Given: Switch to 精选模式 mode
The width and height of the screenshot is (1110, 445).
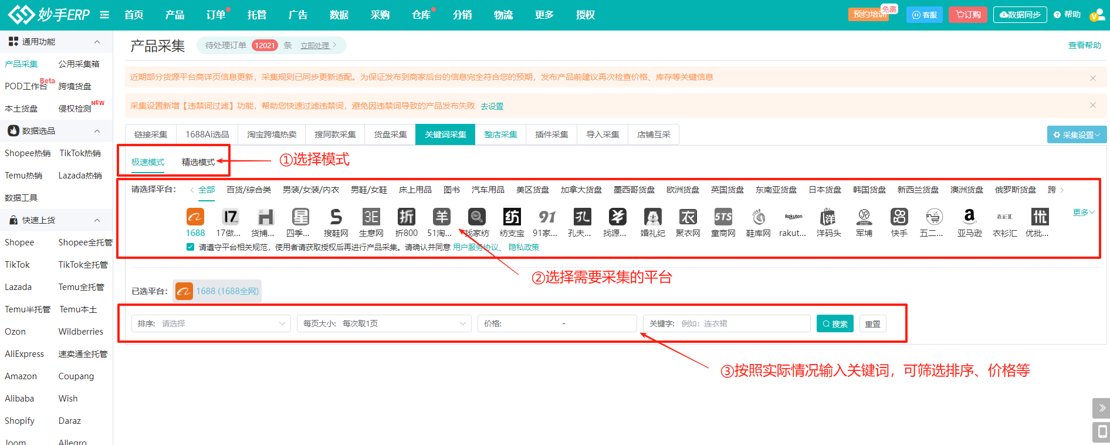Looking at the screenshot, I should pyautogui.click(x=198, y=162).
